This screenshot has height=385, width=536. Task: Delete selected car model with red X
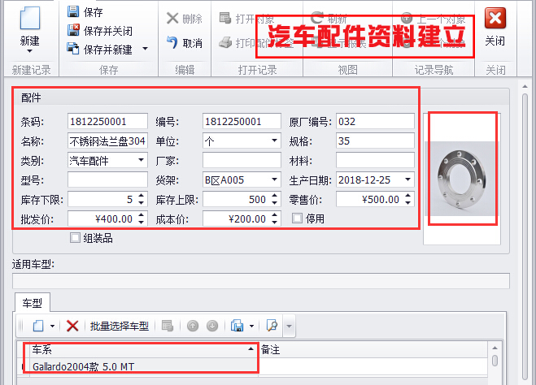click(x=72, y=326)
